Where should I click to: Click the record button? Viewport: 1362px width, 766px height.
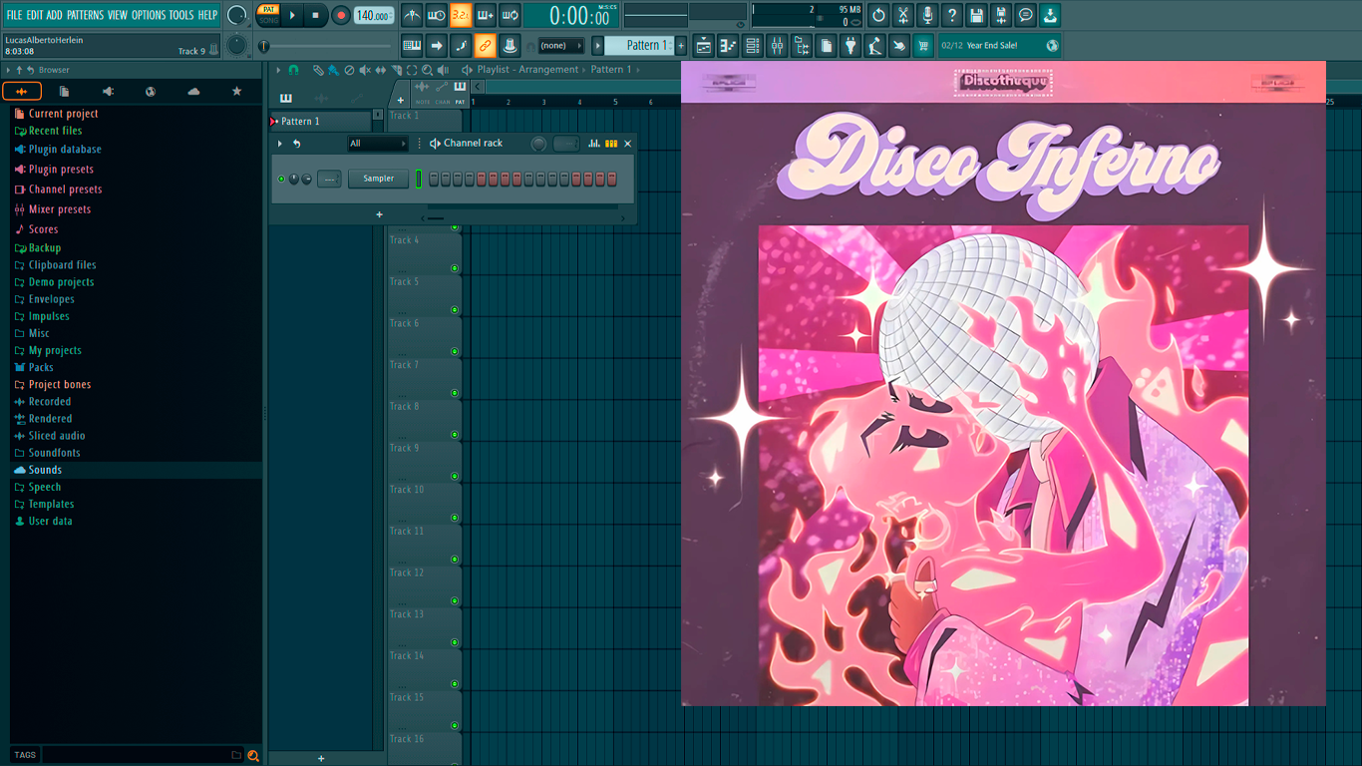click(340, 15)
